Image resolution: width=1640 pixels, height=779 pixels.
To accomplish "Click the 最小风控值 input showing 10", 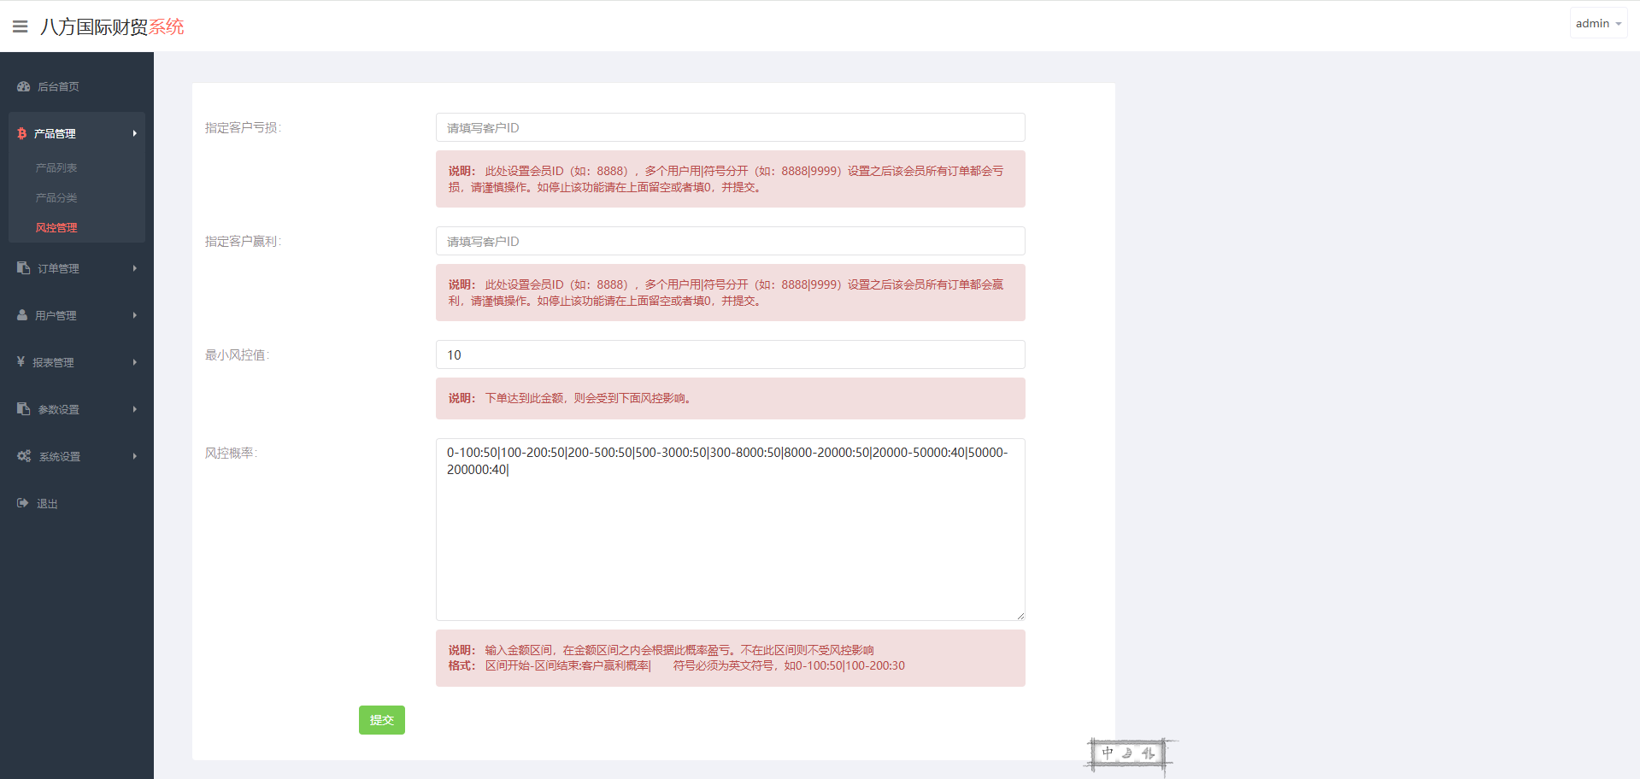I will 731,354.
